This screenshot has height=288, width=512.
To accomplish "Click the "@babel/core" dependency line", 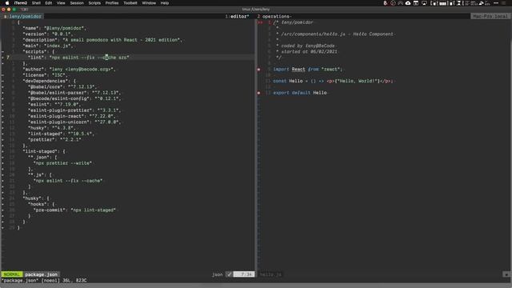I will (62, 87).
